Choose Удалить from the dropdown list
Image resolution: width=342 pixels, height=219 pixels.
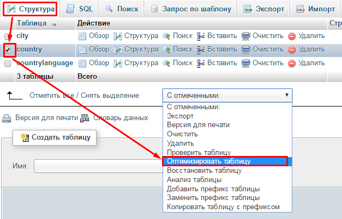pos(227,143)
